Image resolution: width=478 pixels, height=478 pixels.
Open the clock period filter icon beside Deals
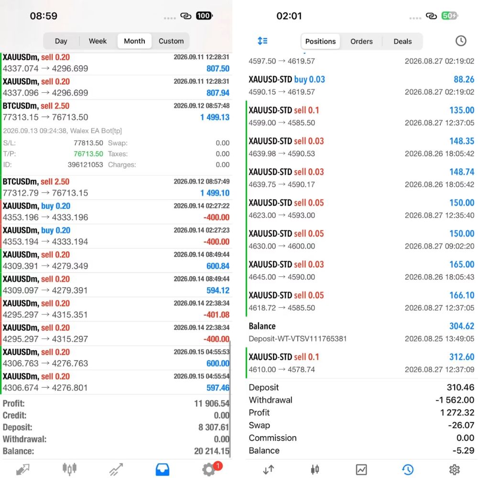tap(461, 41)
